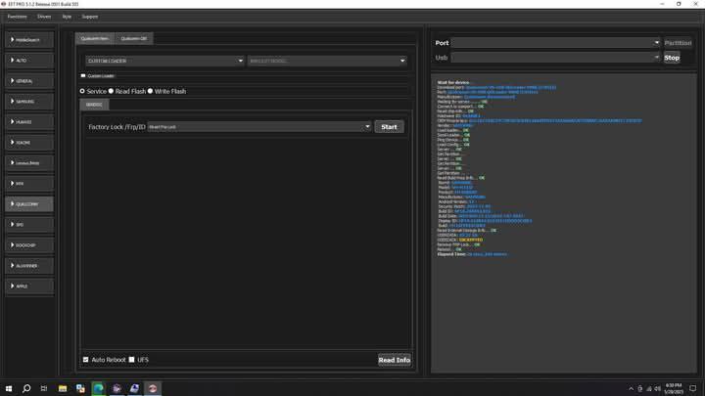Expand the XIAOMI sidebar section

coord(29,143)
